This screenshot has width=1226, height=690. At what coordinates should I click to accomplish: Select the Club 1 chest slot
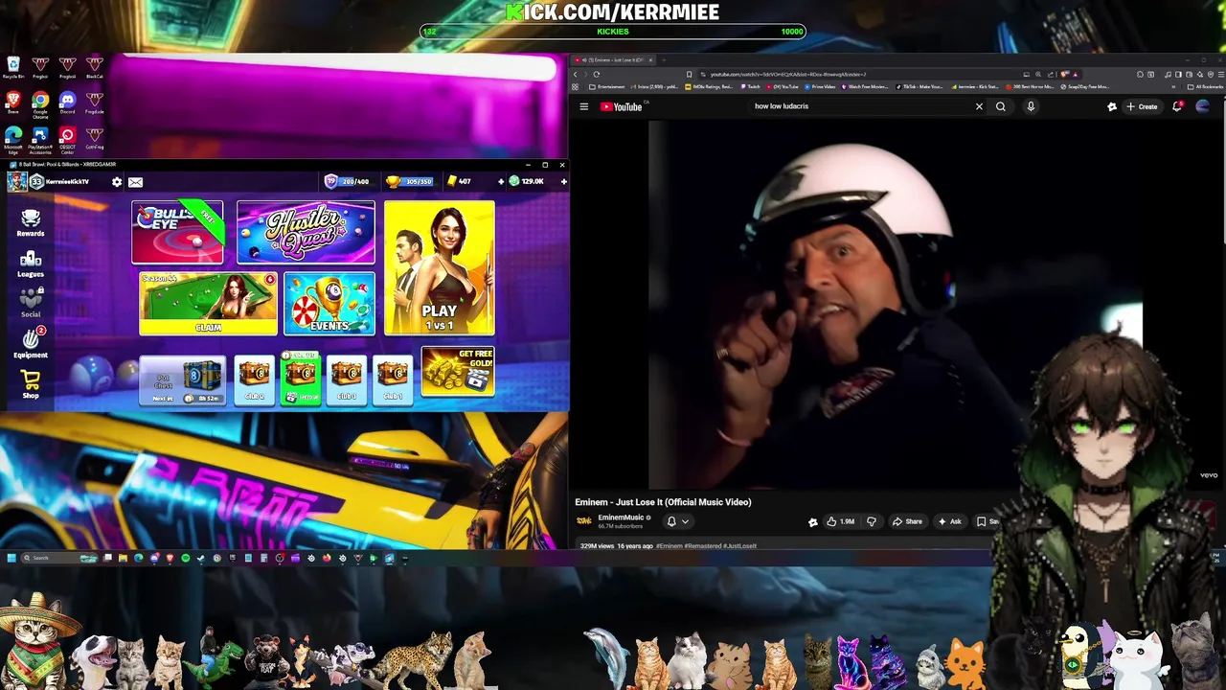tap(393, 380)
